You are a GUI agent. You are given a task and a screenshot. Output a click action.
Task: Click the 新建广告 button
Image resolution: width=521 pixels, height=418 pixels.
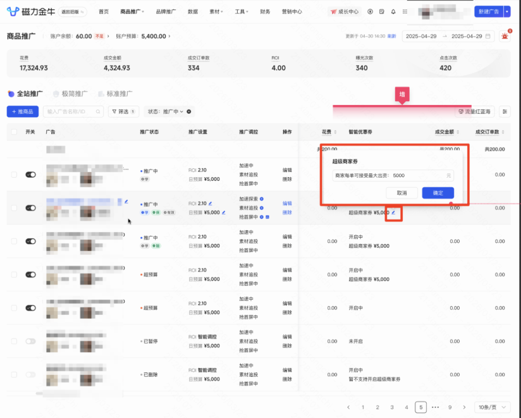(489, 11)
